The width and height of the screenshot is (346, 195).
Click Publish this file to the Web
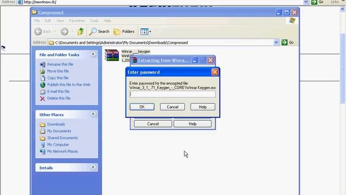point(69,84)
